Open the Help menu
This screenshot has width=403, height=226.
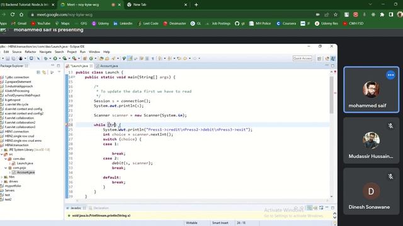point(106,51)
